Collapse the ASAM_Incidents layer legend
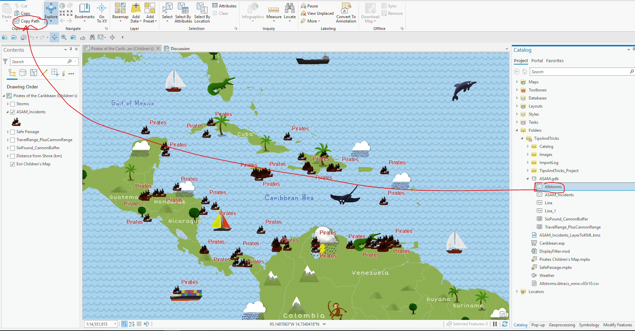The image size is (635, 331). coord(8,112)
